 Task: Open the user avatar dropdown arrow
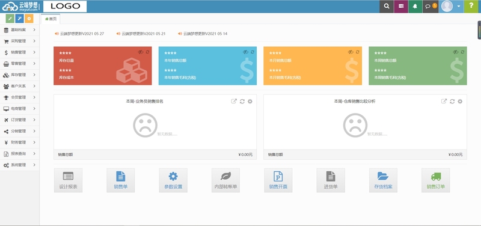tap(459, 7)
